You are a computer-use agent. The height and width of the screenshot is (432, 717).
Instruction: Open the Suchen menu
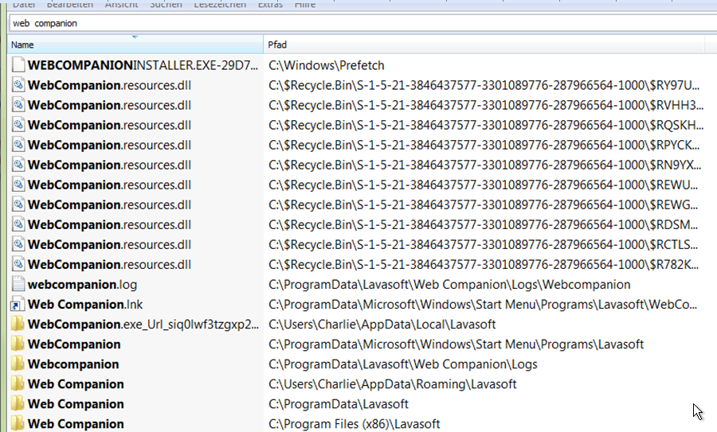166,4
